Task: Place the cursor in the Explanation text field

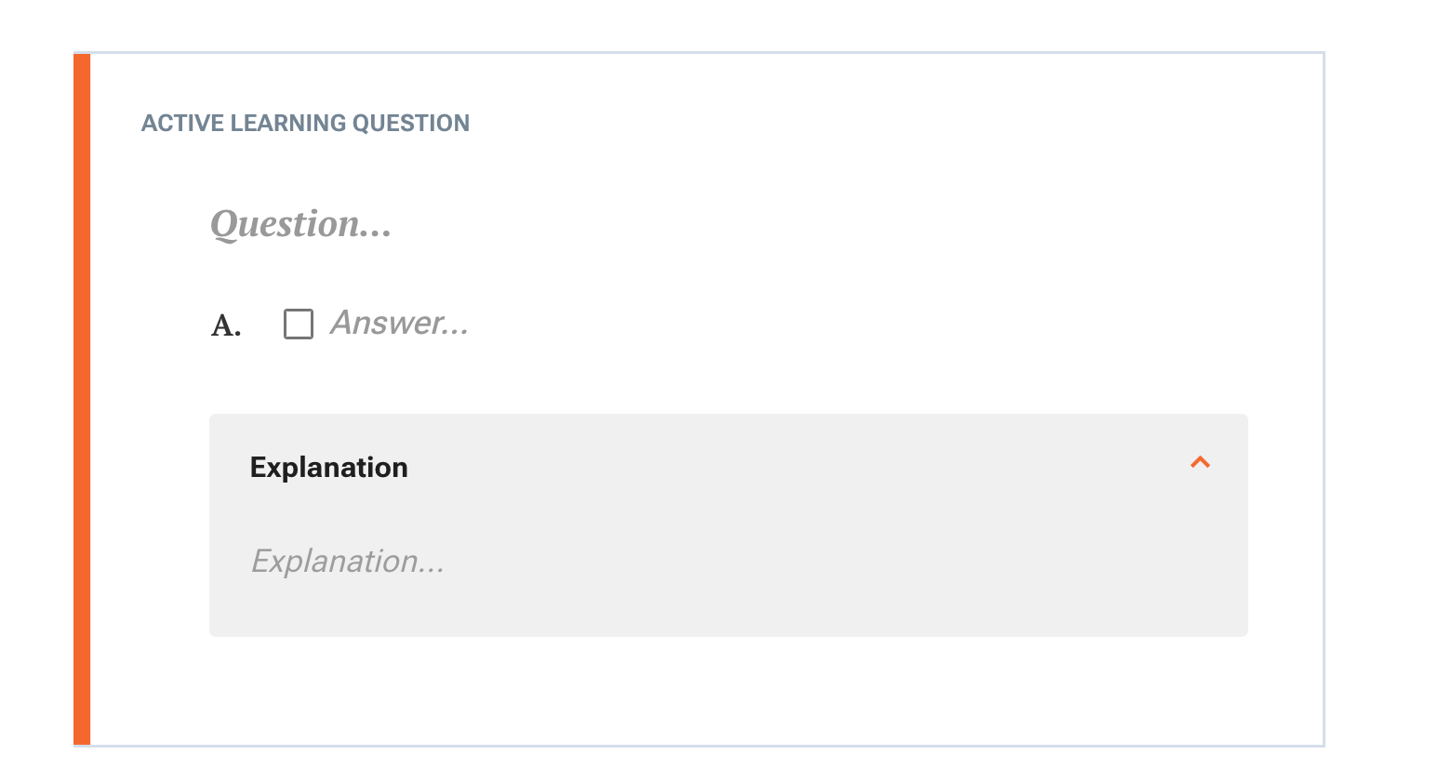Action: coord(348,561)
